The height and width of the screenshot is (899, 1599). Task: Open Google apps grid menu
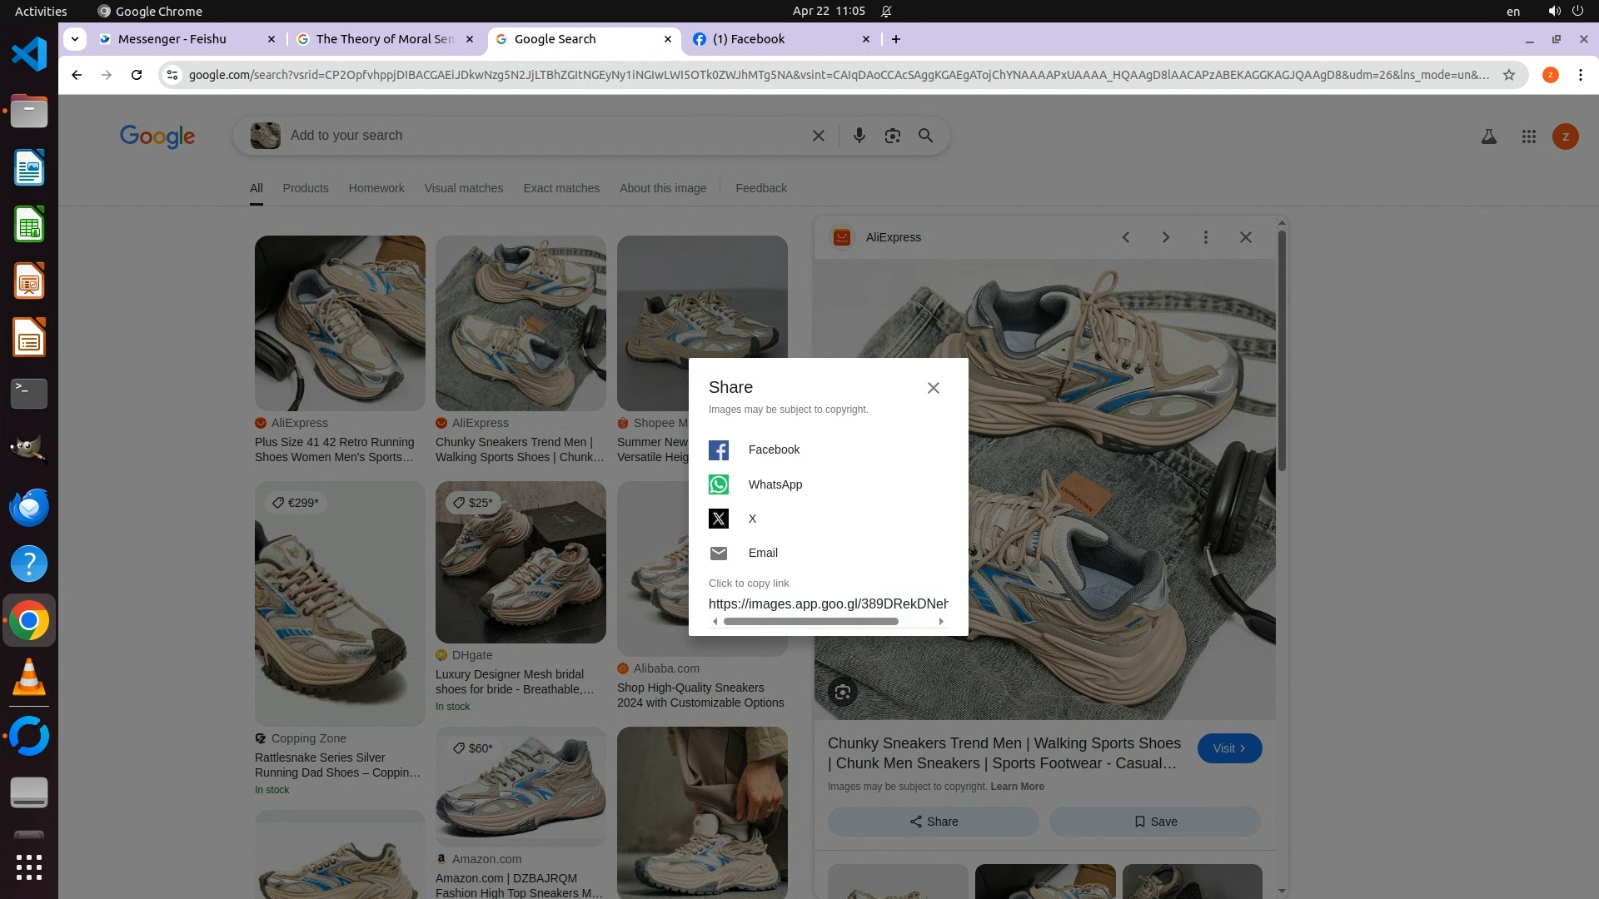point(1528,137)
